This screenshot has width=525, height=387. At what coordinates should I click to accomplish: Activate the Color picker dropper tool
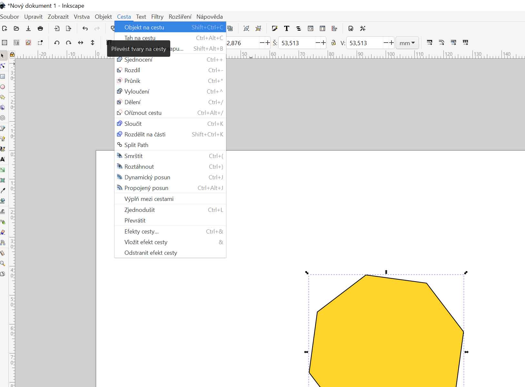[x=3, y=191]
